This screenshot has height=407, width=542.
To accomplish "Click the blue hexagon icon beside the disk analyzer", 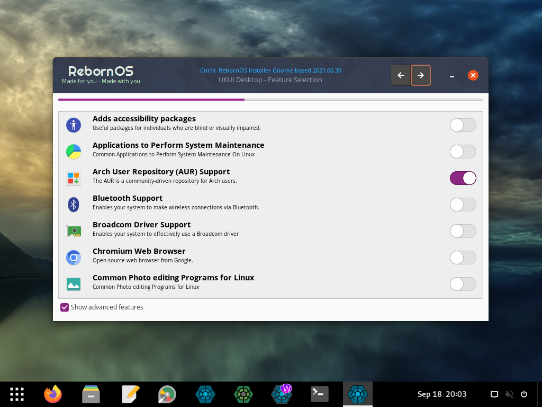I will 205,394.
